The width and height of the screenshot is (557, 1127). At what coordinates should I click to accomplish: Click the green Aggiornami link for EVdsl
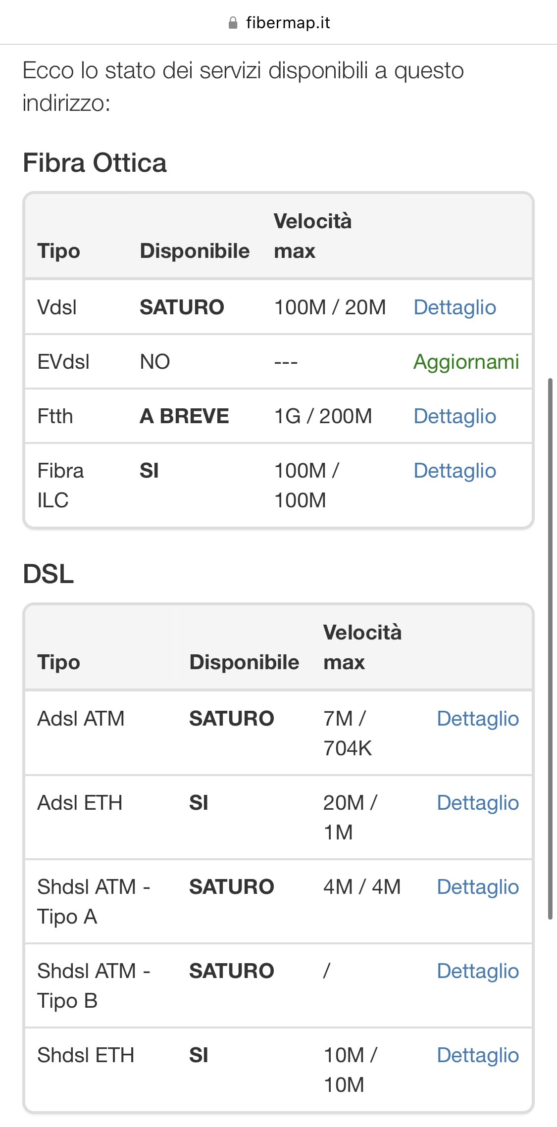pos(466,362)
